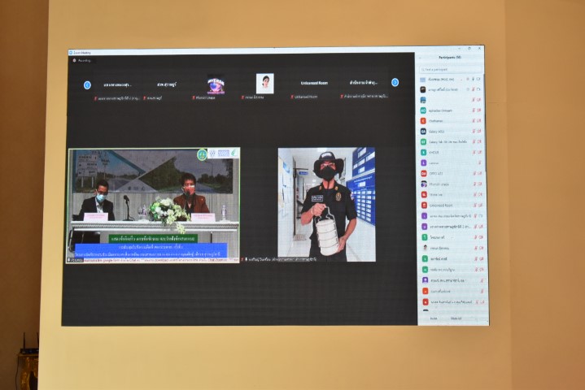
Task: Click the search field in Participants panel
Action: click(452, 69)
